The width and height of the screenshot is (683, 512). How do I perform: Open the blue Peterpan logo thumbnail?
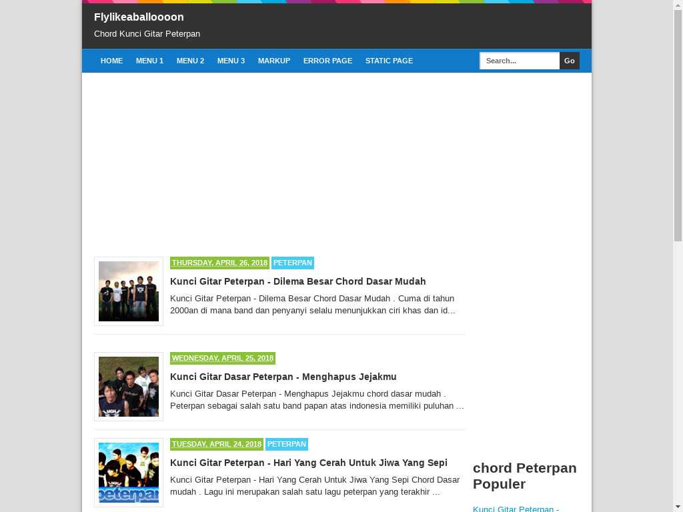click(129, 473)
